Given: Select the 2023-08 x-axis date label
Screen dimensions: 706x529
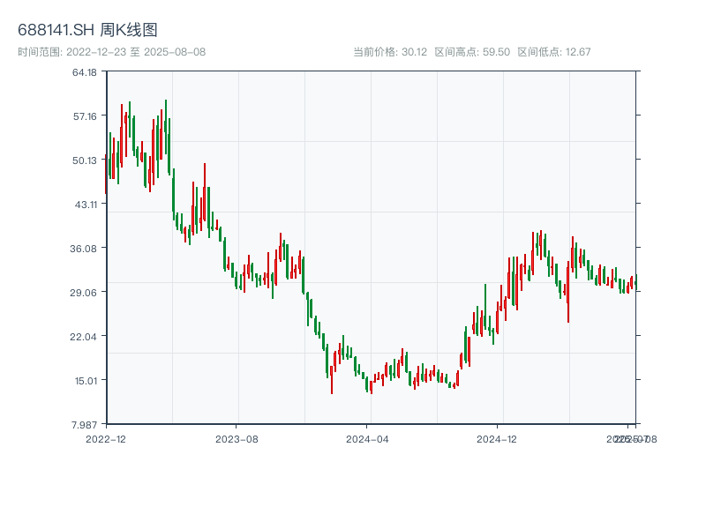Looking at the screenshot, I should point(237,438).
